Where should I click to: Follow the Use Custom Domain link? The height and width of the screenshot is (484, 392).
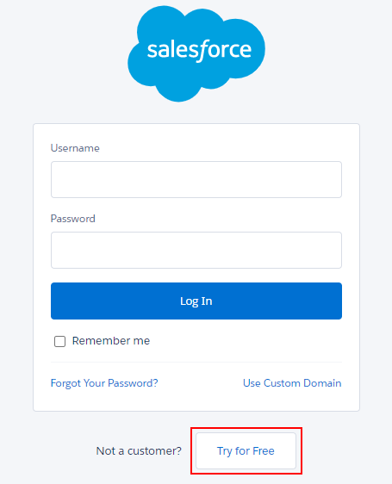[292, 383]
